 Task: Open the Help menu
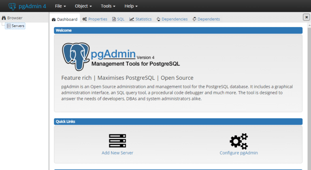[x=131, y=6]
